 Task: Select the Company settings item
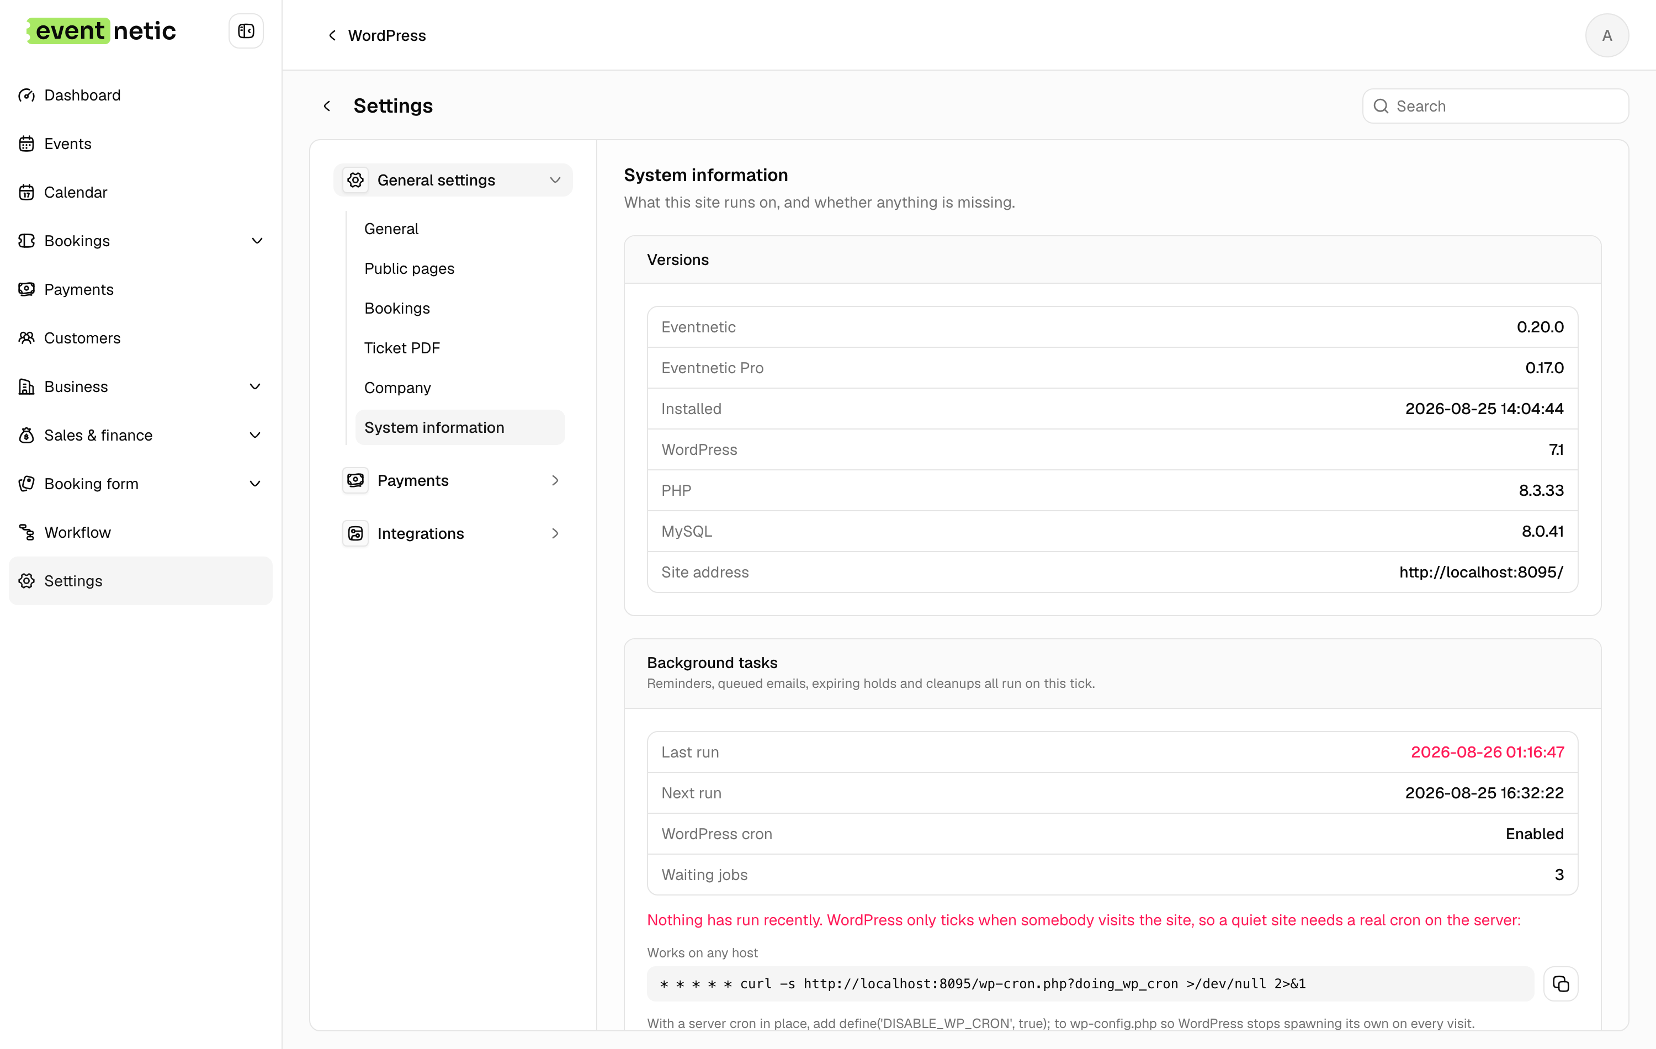tap(460, 388)
